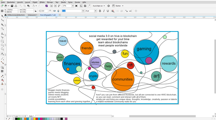Viewport: 216px width, 120px height.
Task: Open the text alignment options
Action: point(113,11)
